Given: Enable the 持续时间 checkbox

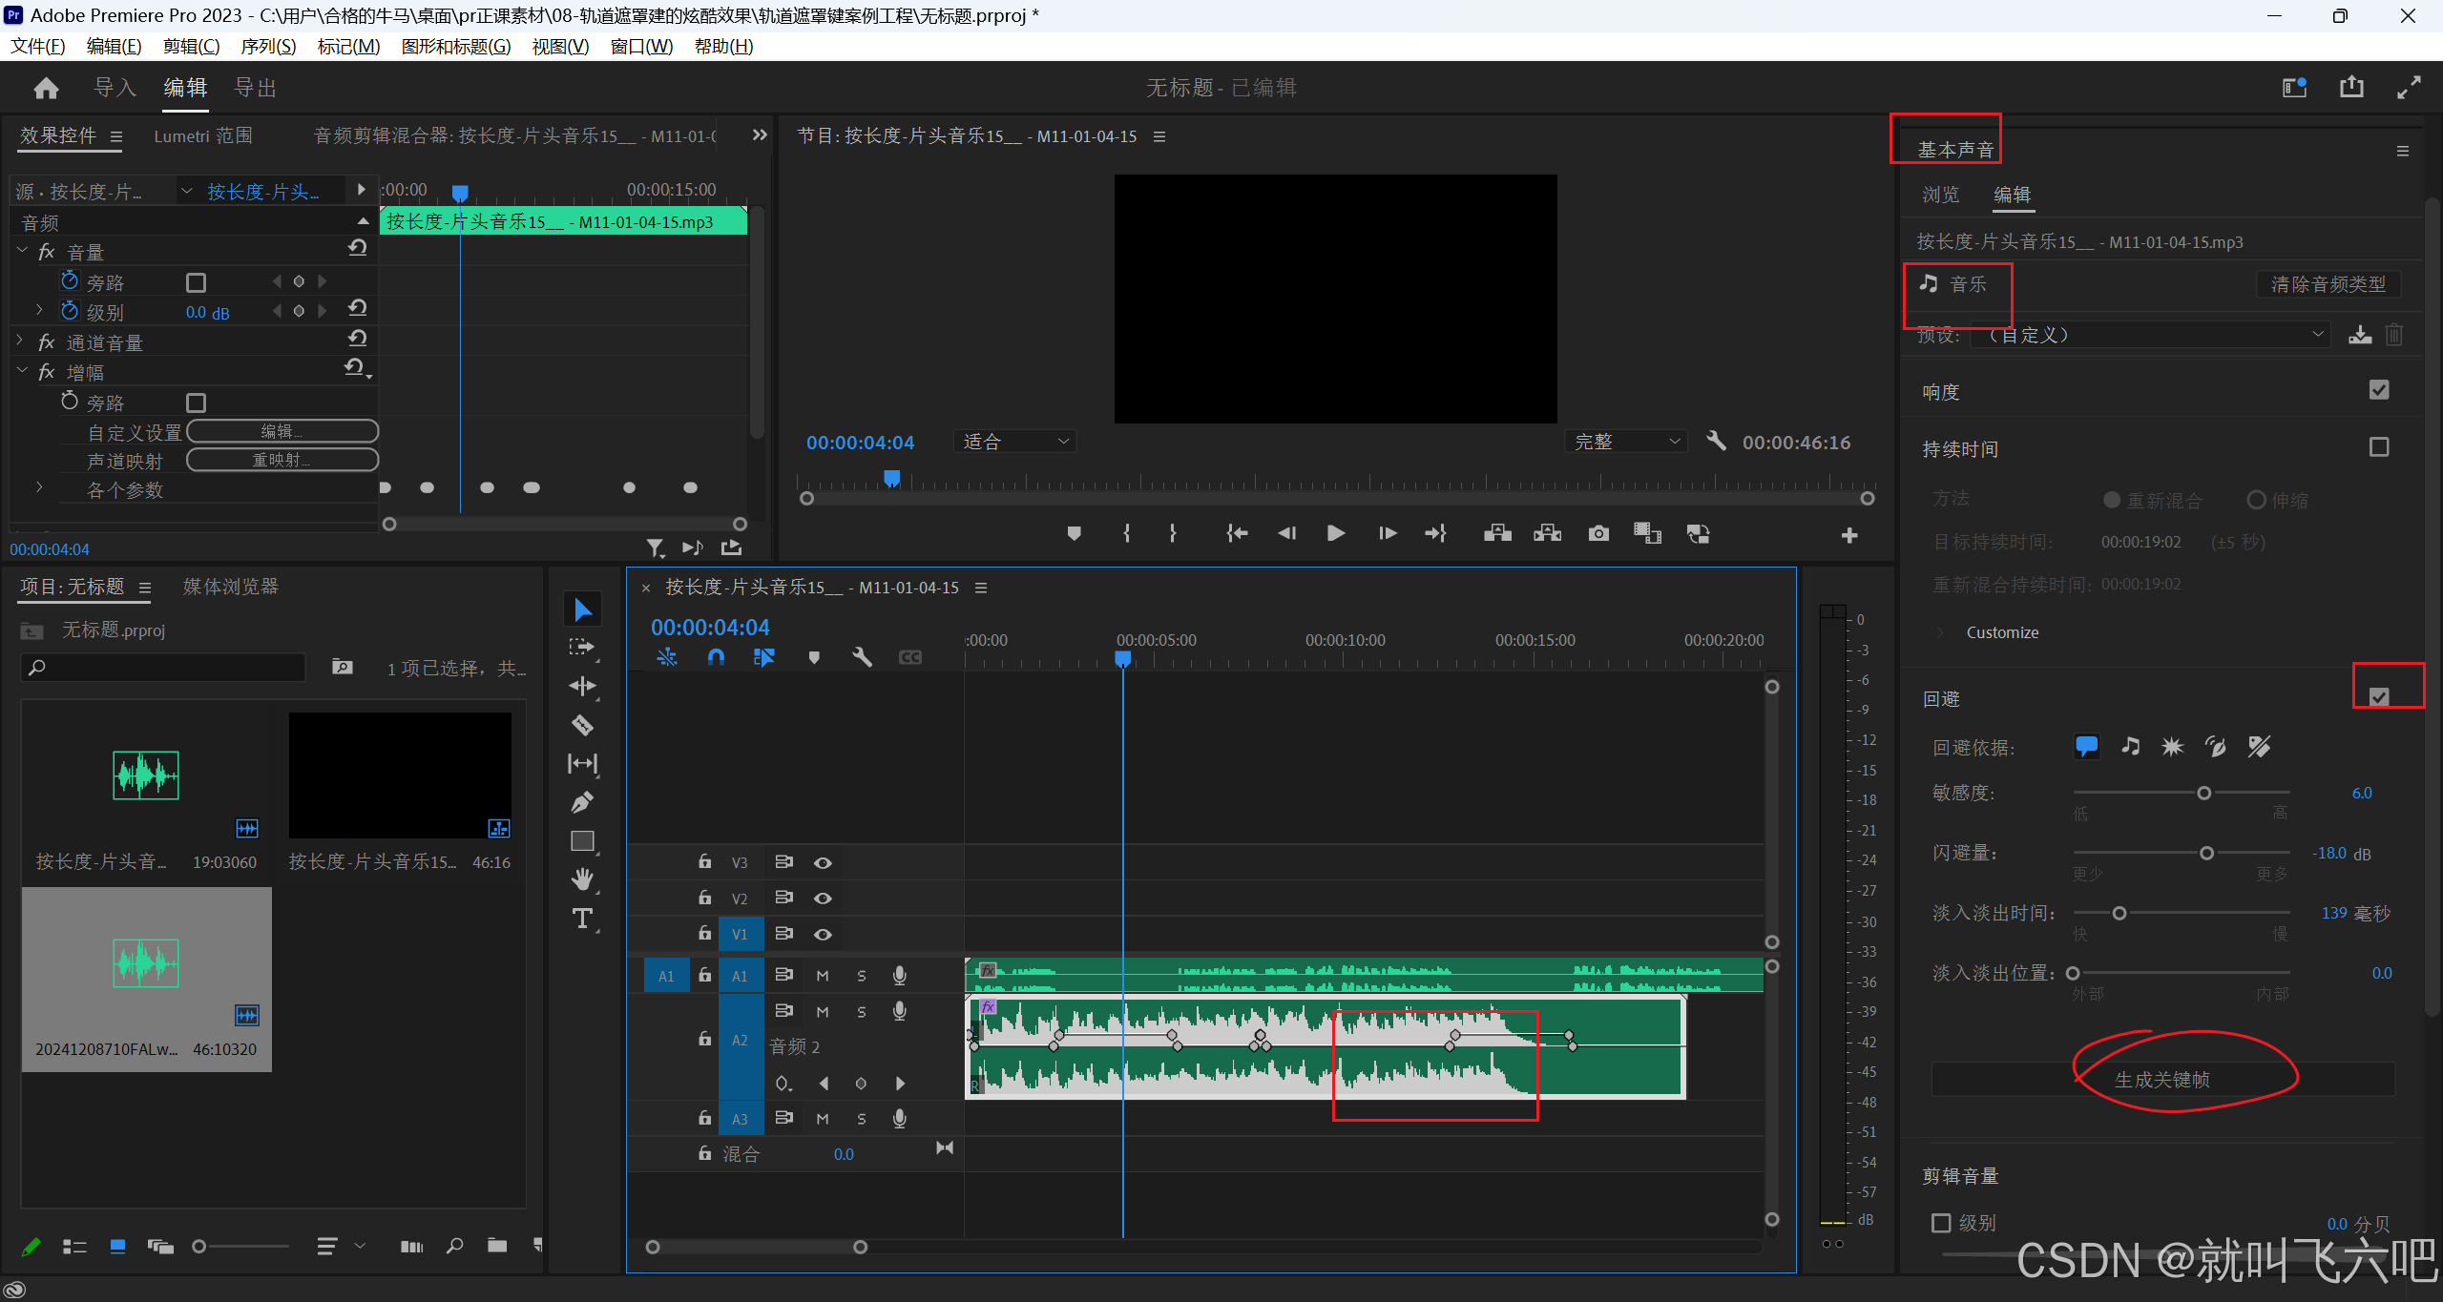Looking at the screenshot, I should pyautogui.click(x=2379, y=447).
